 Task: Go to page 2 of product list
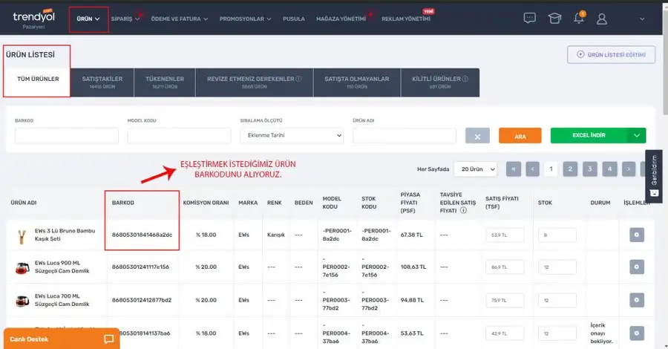tap(570, 169)
